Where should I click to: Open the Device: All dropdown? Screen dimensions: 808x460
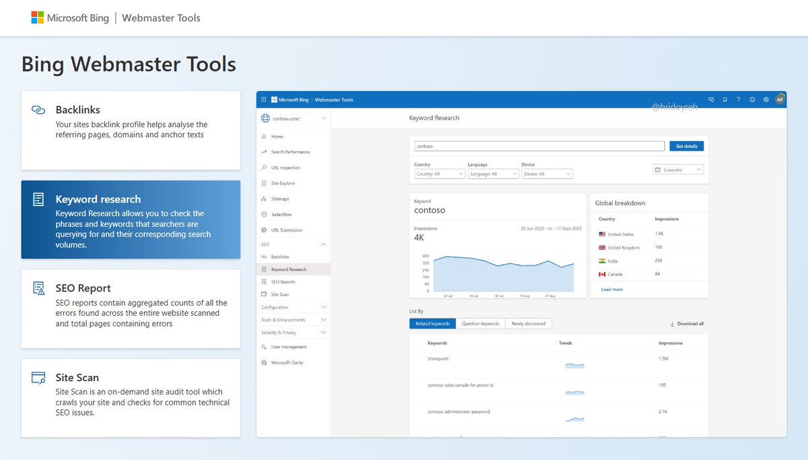point(547,174)
